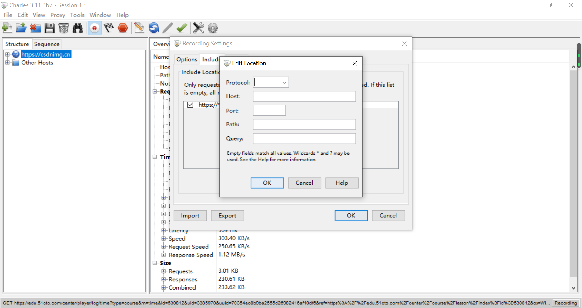Switch to the Sequence tab
This screenshot has width=582, height=308.
[x=47, y=44]
